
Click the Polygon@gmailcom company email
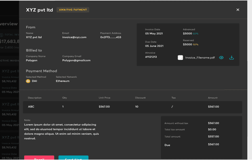(x=76, y=60)
